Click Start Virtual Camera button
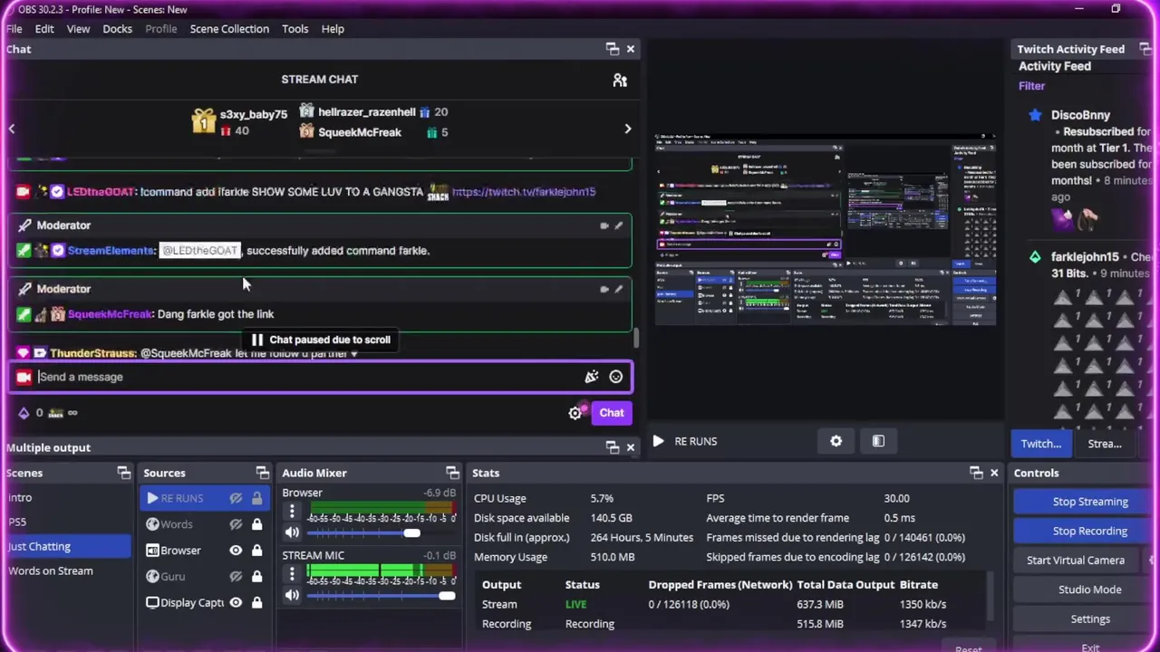The height and width of the screenshot is (652, 1160). [x=1076, y=561]
